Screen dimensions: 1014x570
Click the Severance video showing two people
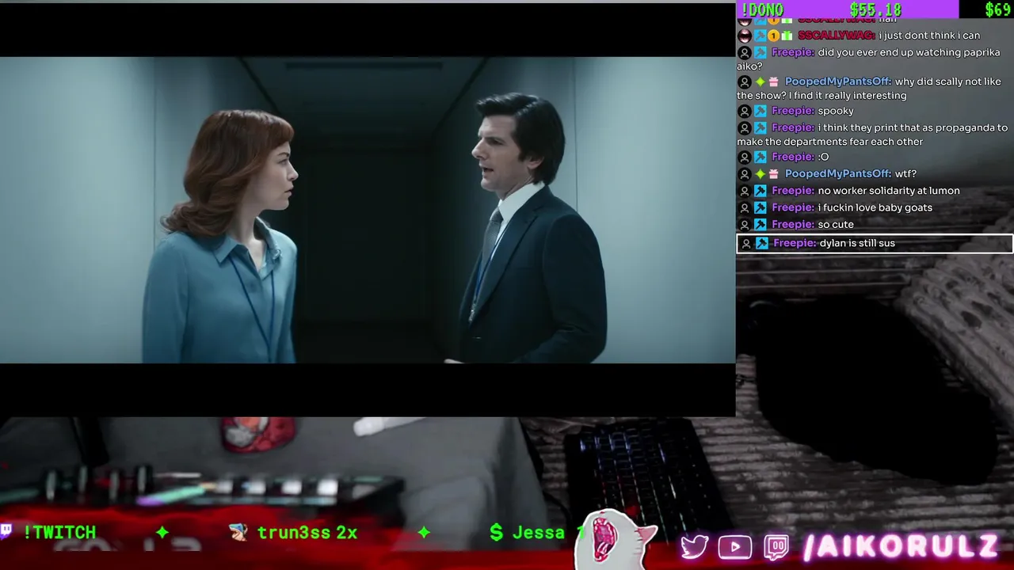(368, 210)
